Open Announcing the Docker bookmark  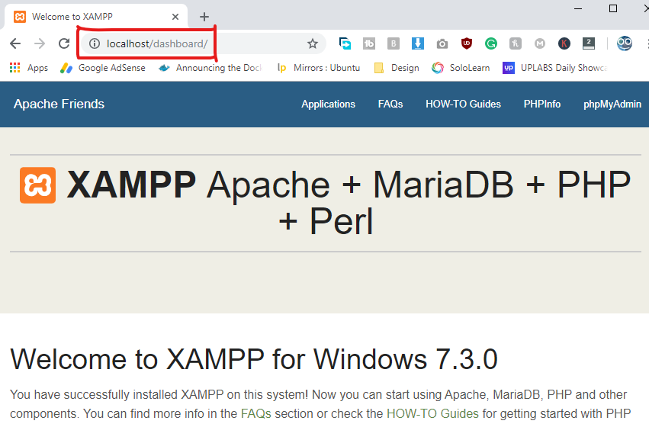(210, 68)
